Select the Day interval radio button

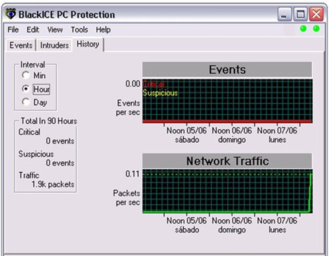pyautogui.click(x=26, y=102)
